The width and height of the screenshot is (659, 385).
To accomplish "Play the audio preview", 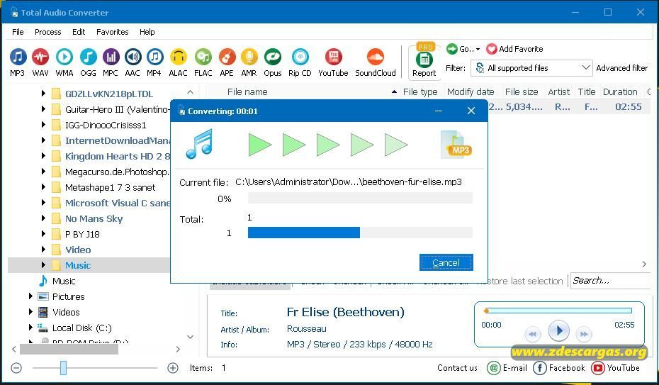I will click(x=558, y=331).
